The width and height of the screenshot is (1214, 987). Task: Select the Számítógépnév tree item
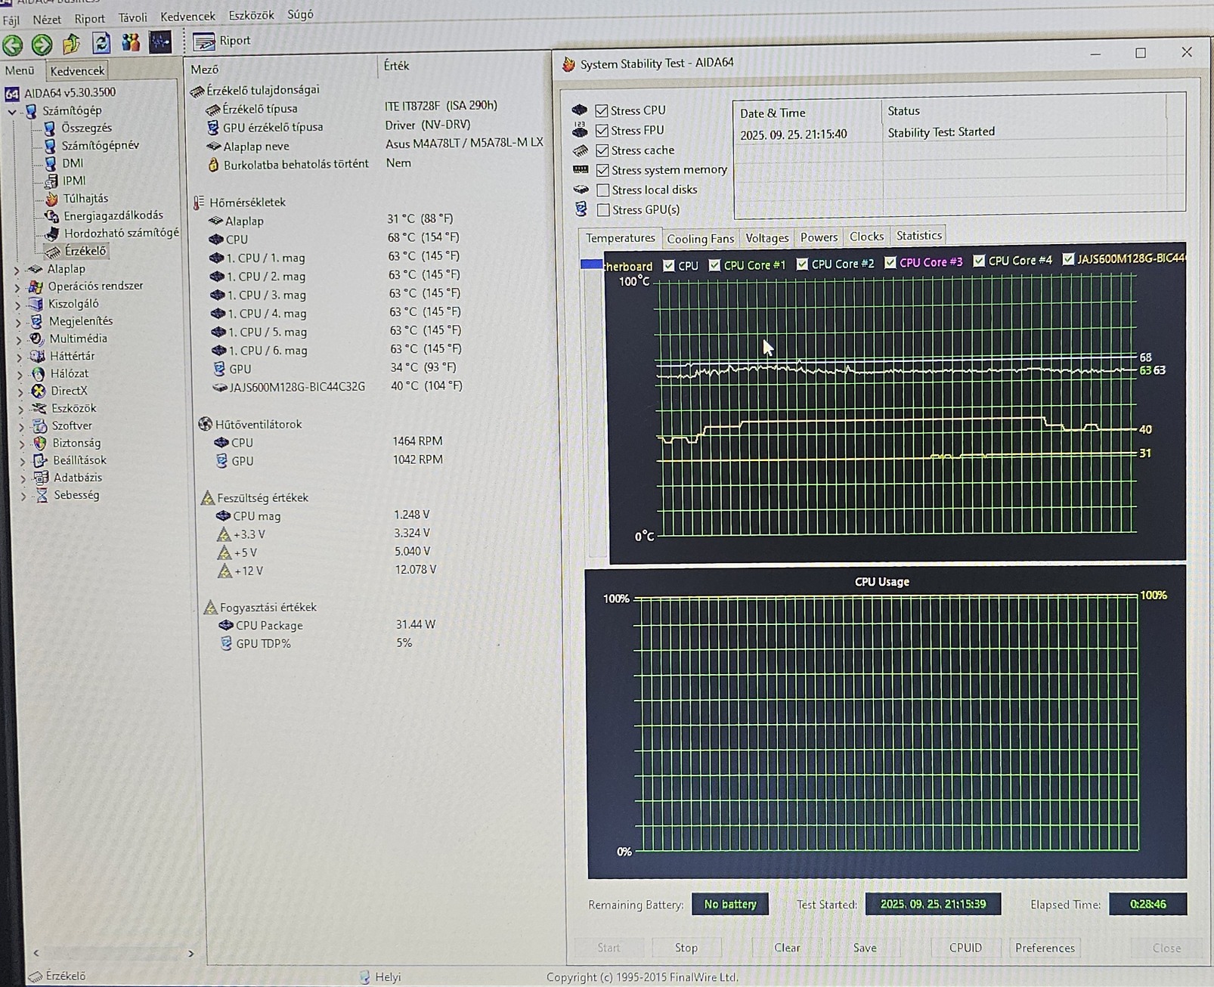100,145
